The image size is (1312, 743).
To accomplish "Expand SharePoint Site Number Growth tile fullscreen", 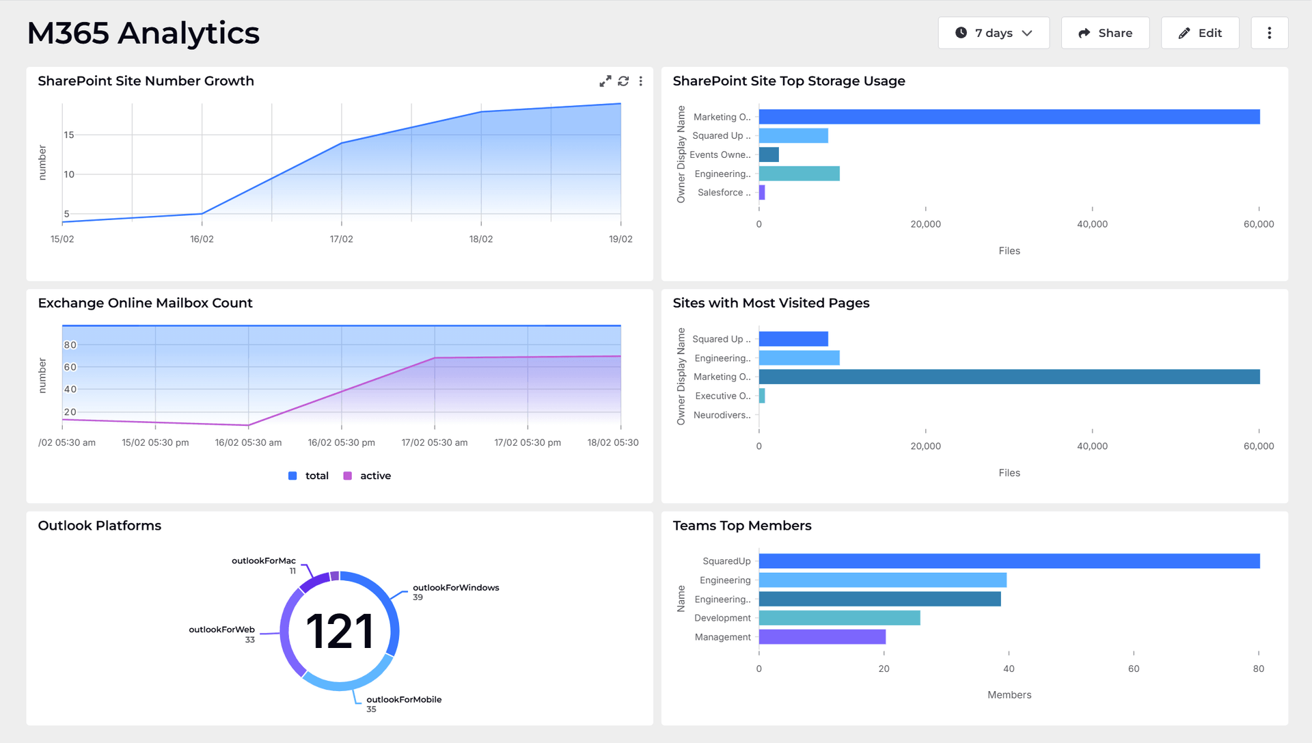I will (605, 81).
